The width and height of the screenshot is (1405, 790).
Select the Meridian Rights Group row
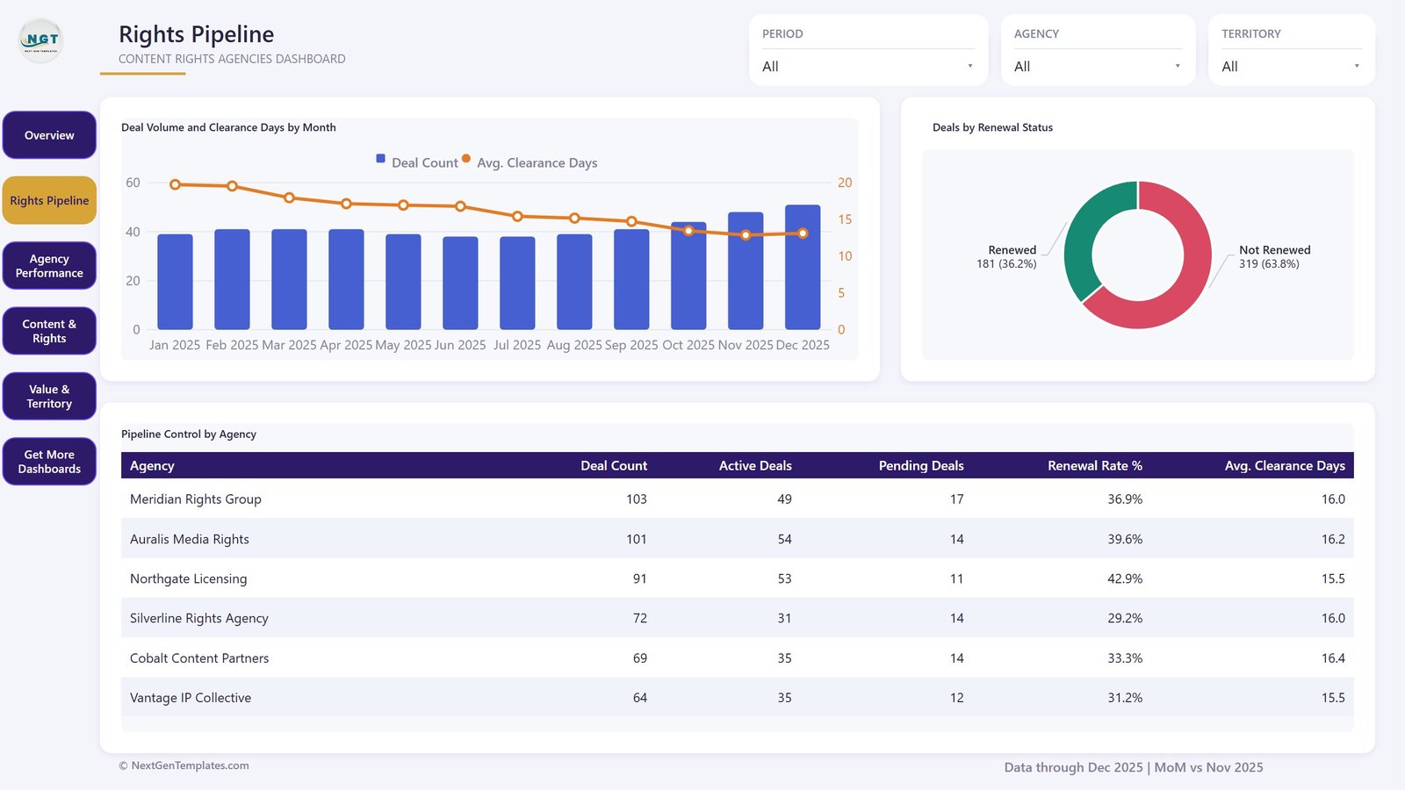click(x=738, y=499)
